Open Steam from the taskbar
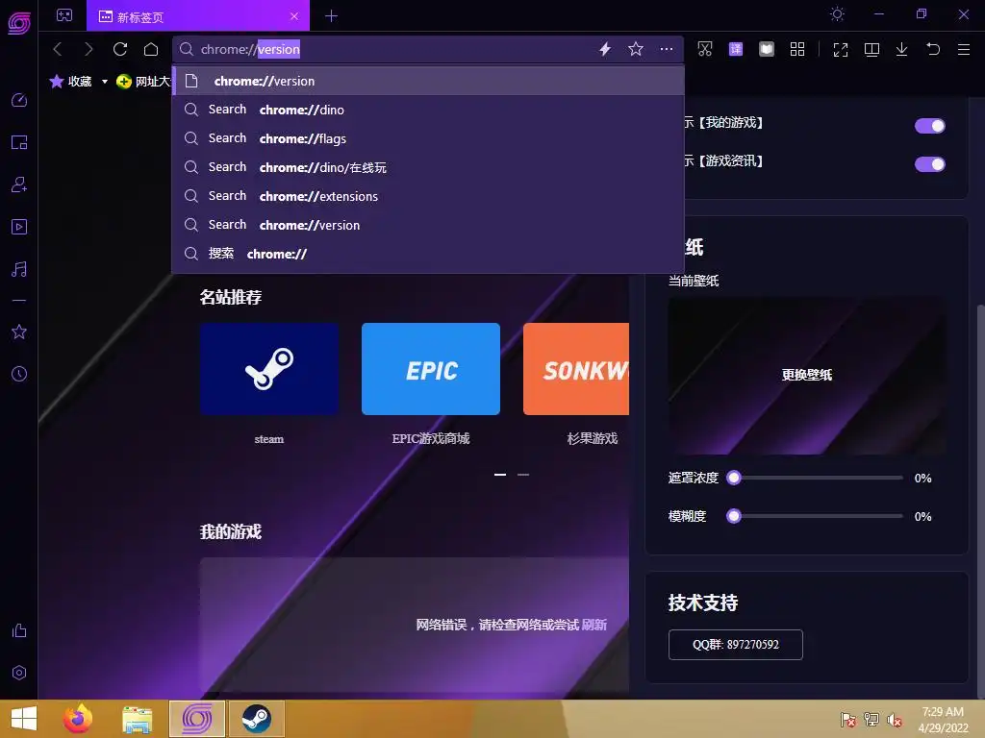 (256, 719)
